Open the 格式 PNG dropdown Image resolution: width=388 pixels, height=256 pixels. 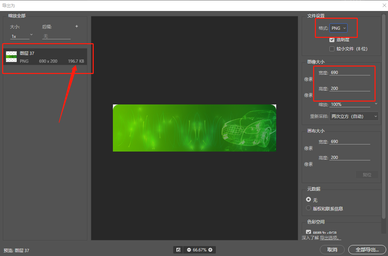coord(339,28)
